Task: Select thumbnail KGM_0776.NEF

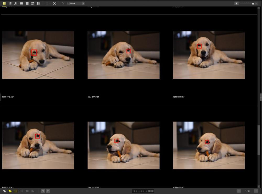Action: pyautogui.click(x=123, y=55)
